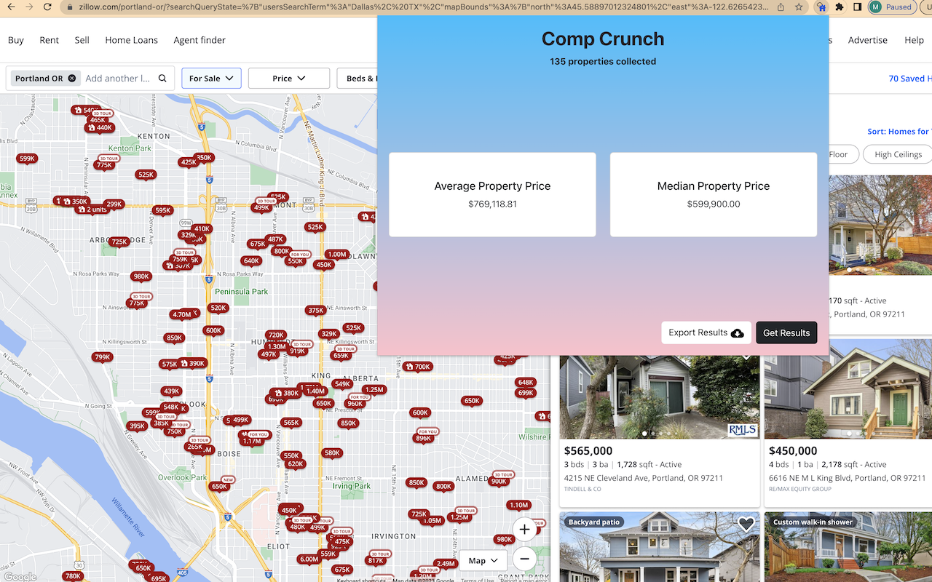Select the High Ceilings filter chip

tap(898, 154)
